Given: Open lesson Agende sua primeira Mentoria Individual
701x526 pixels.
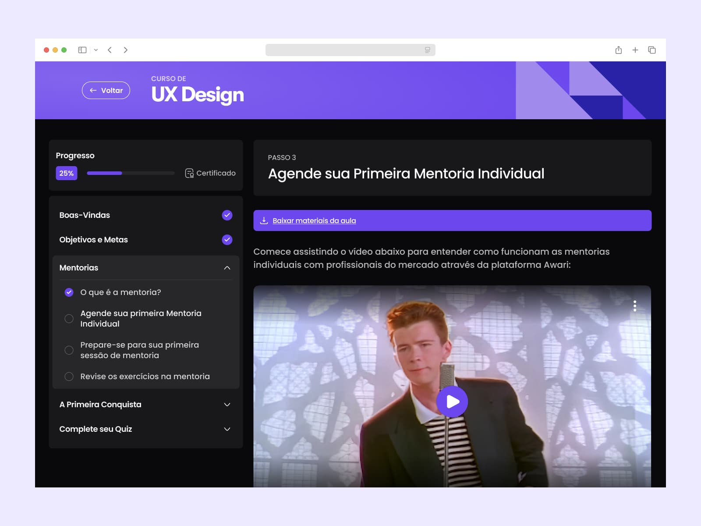Looking at the screenshot, I should [141, 319].
